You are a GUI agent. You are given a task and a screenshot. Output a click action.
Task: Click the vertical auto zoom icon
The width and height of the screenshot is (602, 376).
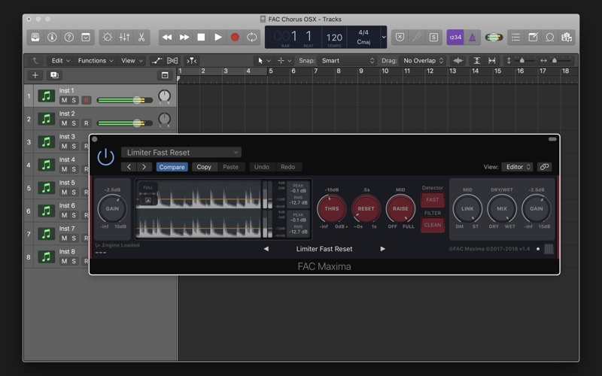[x=476, y=61]
